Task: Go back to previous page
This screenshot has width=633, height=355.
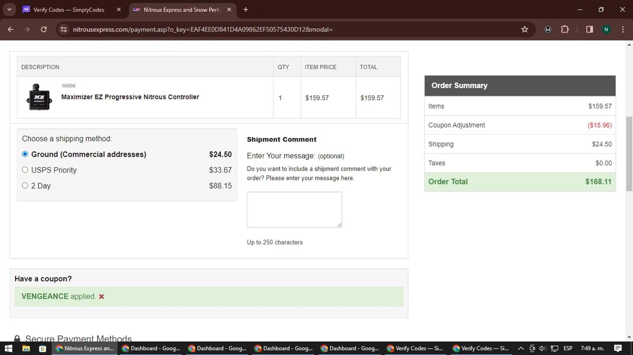Action: (x=11, y=29)
